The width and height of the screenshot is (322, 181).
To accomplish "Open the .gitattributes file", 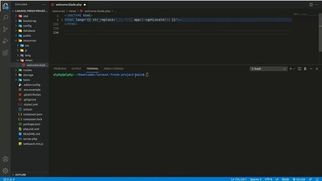I will (32, 95).
